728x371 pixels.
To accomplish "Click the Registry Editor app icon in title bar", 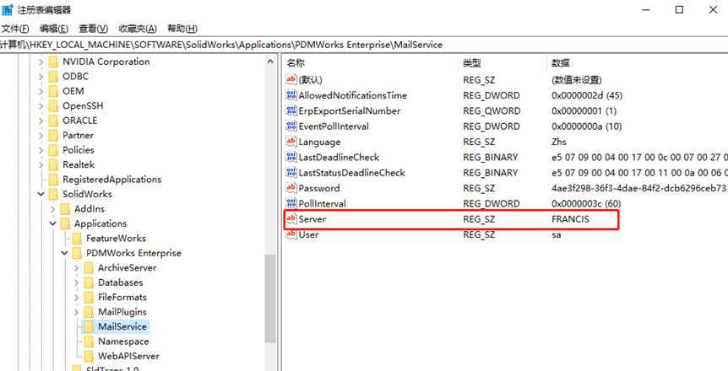I will click(8, 9).
